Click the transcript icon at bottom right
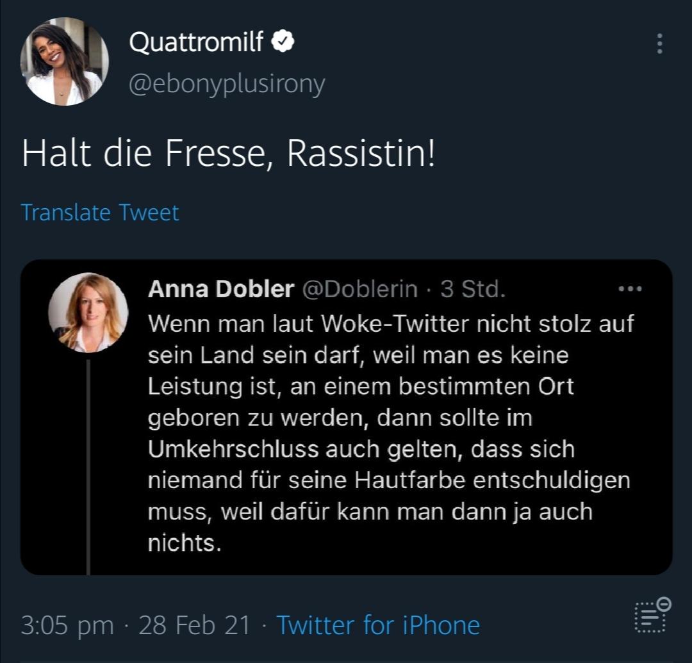The height and width of the screenshot is (663, 692). pos(652,616)
